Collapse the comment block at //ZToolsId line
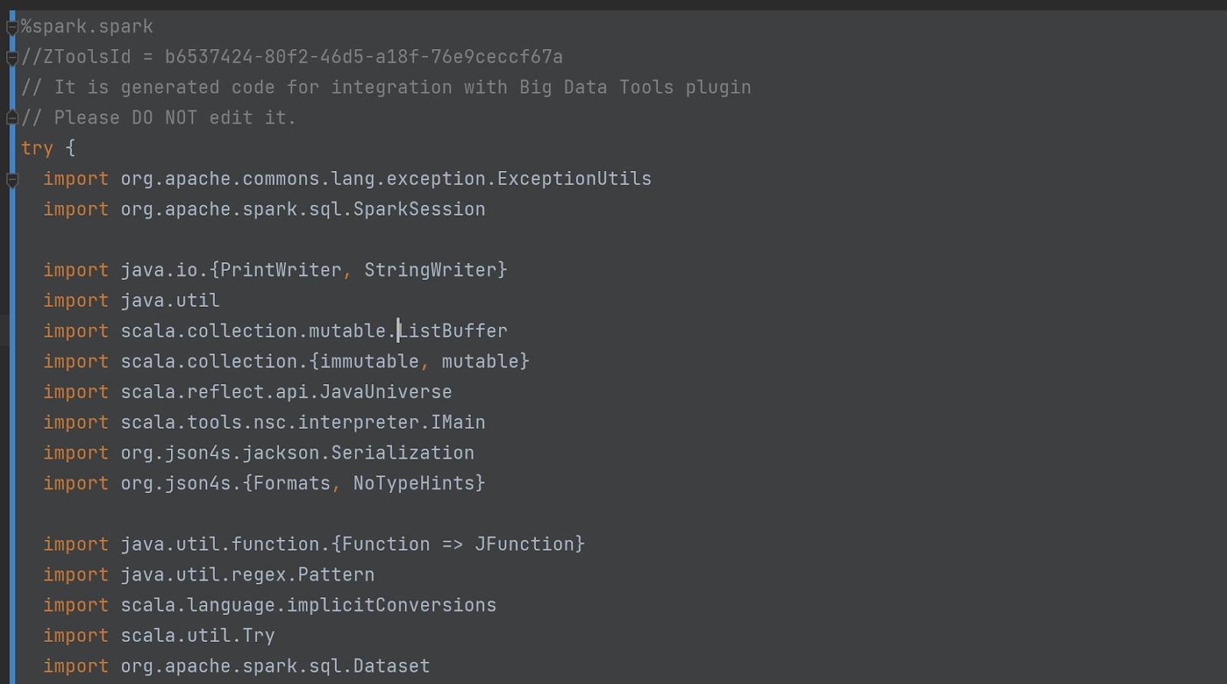This screenshot has width=1227, height=684. [x=12, y=58]
